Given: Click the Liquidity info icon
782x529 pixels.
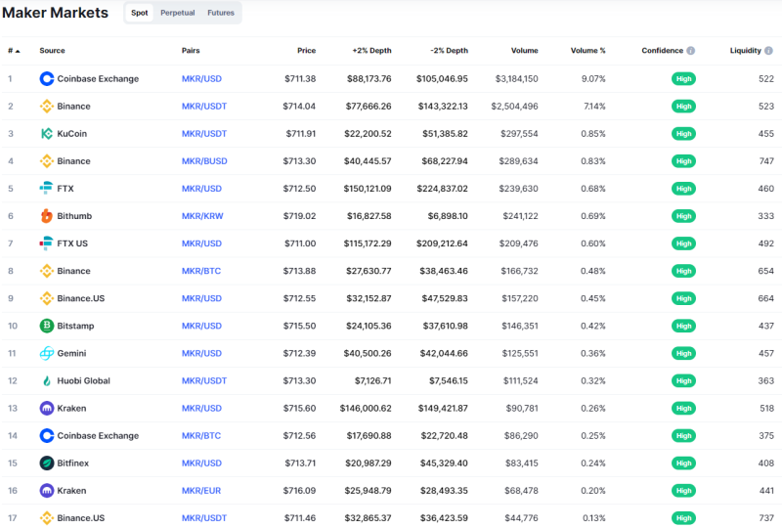Looking at the screenshot, I should (768, 51).
